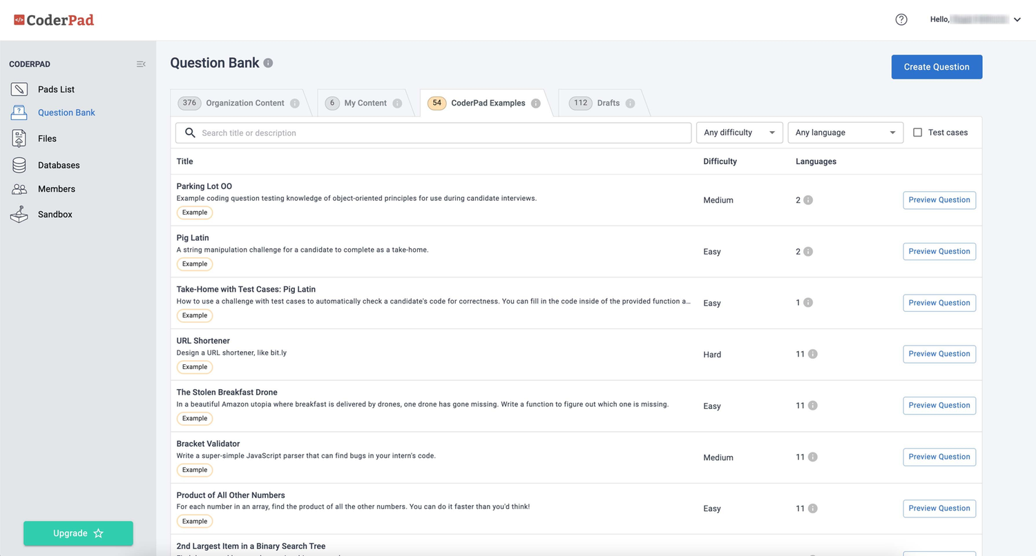Click the search title or description field
This screenshot has height=556, width=1036.
pyautogui.click(x=432, y=132)
